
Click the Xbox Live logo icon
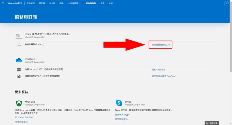pos(19,103)
